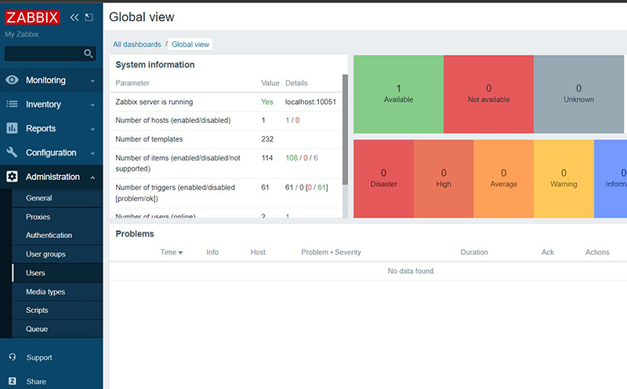The height and width of the screenshot is (389, 627).
Task: Click inside the sidebar search field
Action: pos(44,53)
